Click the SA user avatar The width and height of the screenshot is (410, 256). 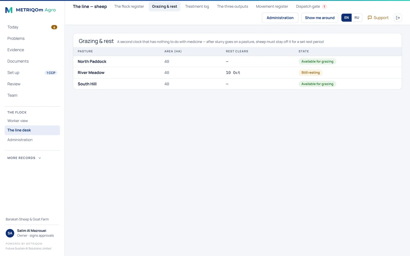pos(10,233)
